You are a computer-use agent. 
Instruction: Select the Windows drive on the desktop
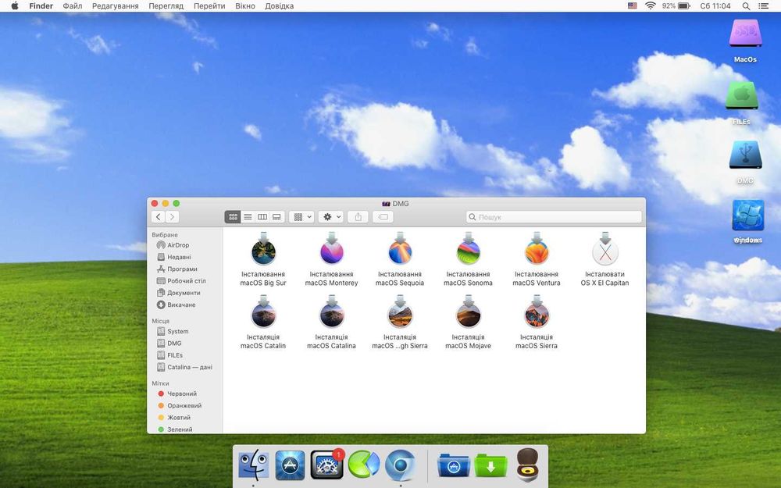[748, 216]
